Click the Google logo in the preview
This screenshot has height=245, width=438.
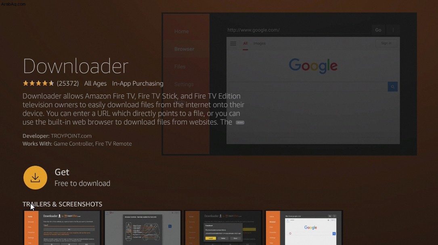point(313,66)
